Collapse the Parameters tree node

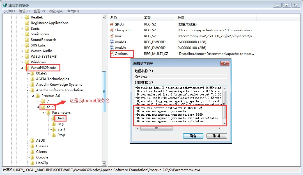pyautogui.click(x=43, y=113)
